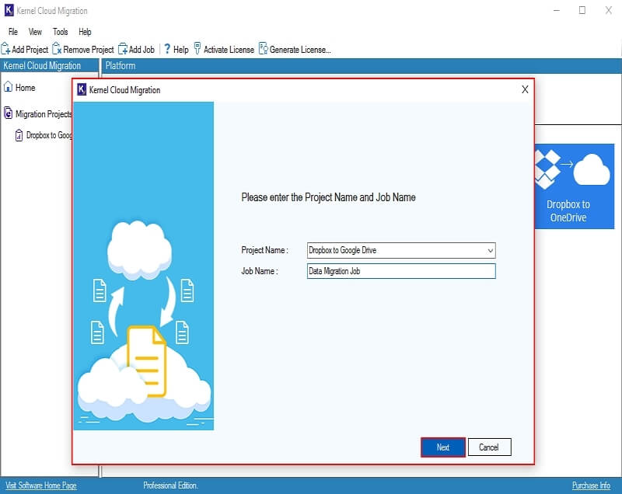Expand the Project Name dropdown arrow
Screen dimensions: 622x494
click(491, 250)
